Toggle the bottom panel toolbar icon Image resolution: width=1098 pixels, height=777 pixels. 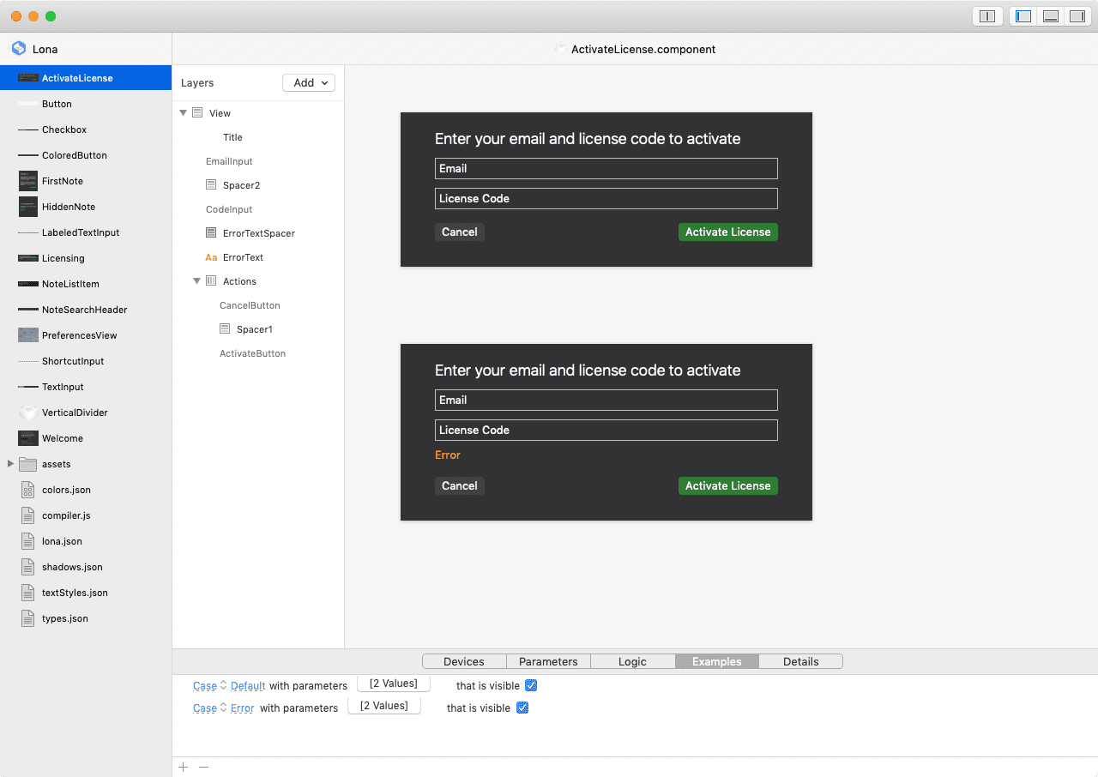[x=1051, y=16]
